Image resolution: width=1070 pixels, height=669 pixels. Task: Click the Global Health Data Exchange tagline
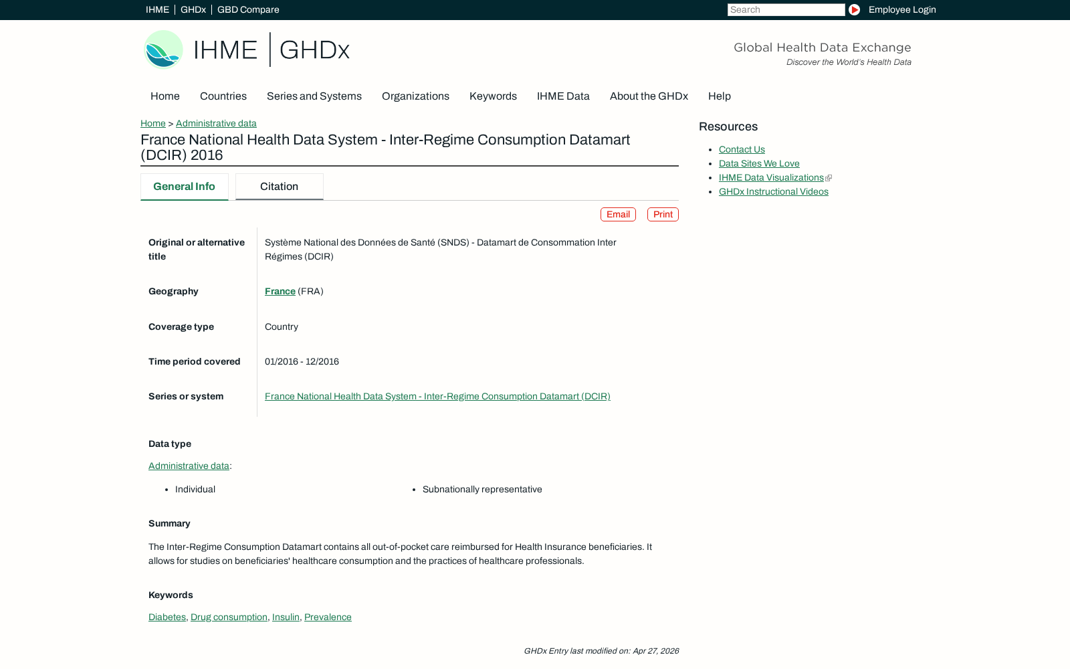(x=823, y=47)
